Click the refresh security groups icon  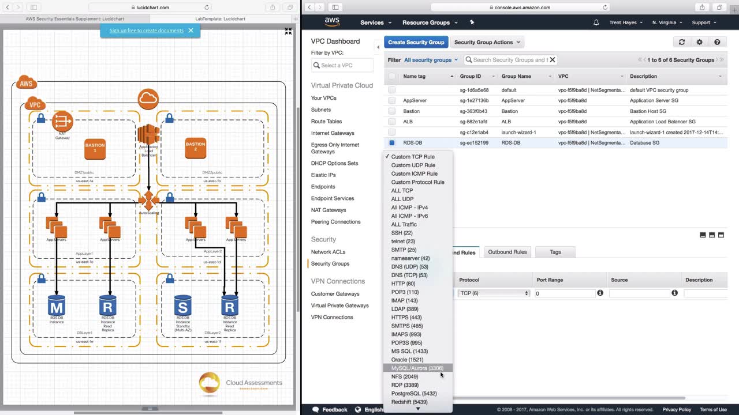click(x=681, y=42)
